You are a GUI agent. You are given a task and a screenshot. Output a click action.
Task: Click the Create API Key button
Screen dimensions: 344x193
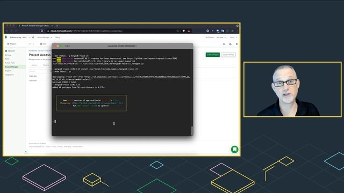228,55
